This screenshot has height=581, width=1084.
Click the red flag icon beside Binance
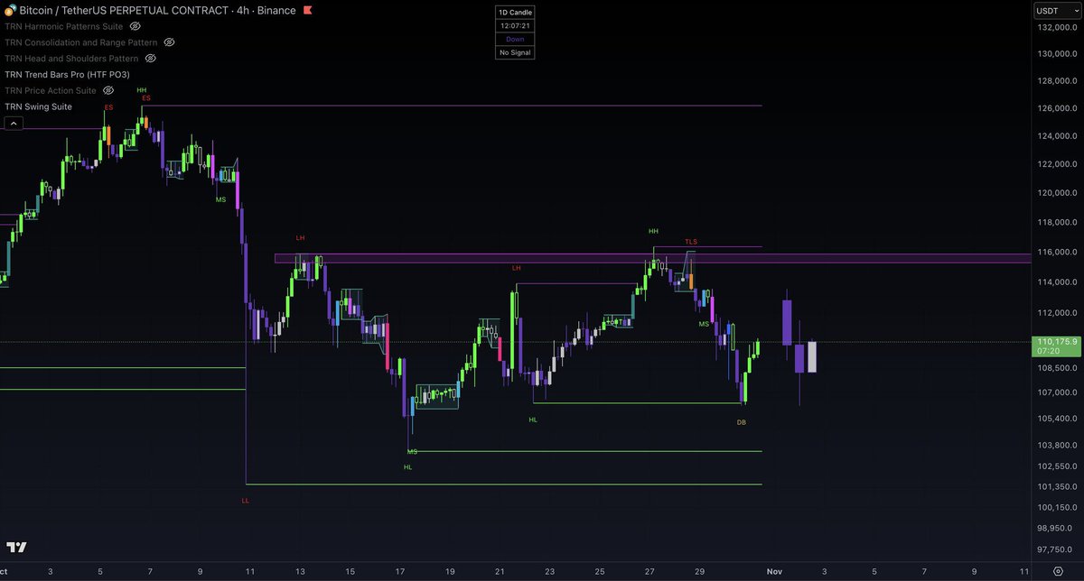coord(308,10)
